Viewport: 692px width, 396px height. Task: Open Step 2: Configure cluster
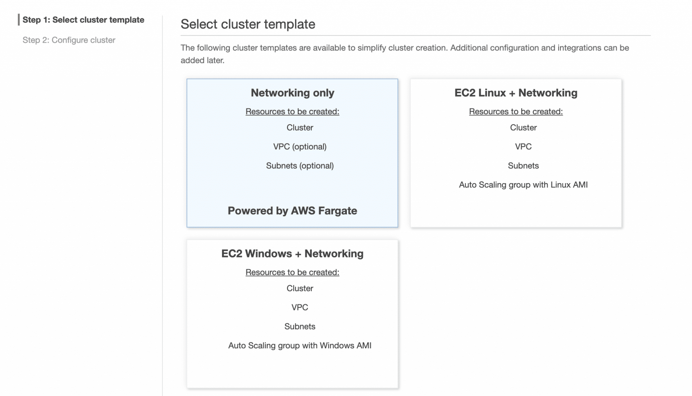pyautogui.click(x=68, y=40)
